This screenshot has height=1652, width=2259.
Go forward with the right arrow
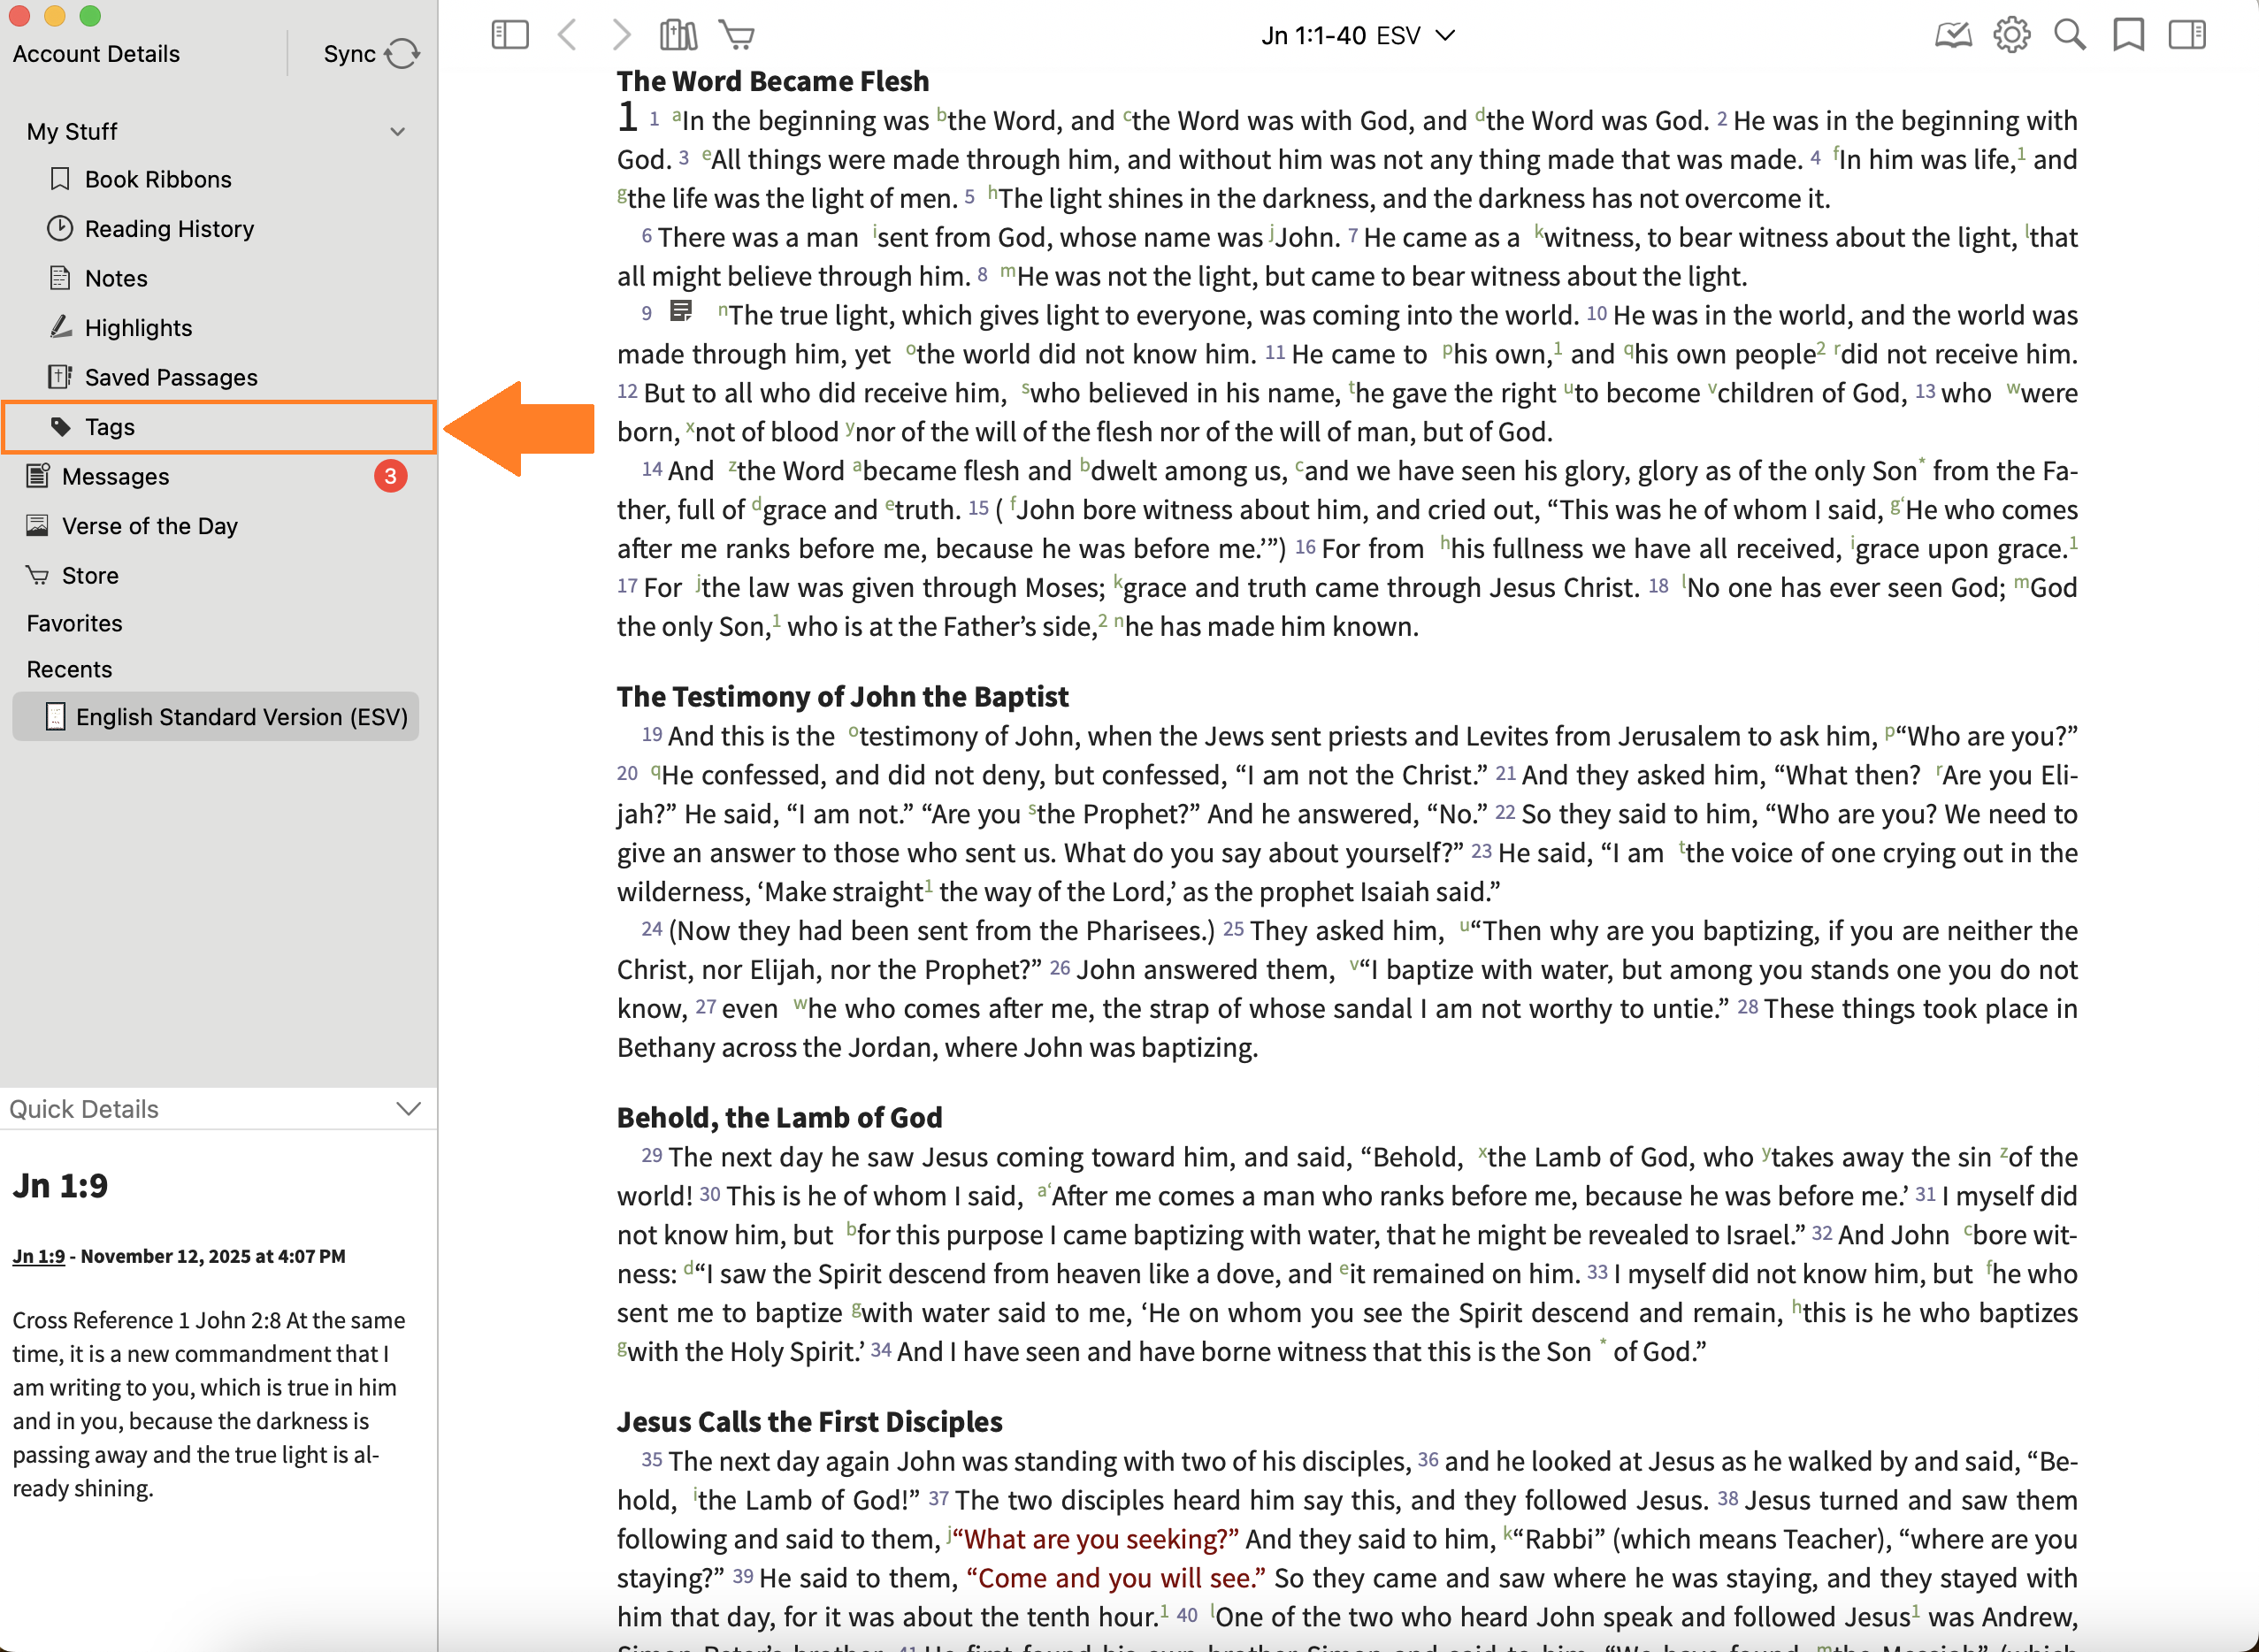tap(621, 36)
